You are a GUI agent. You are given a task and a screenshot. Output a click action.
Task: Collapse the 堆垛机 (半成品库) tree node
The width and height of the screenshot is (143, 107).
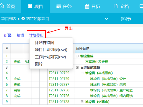tap(82, 73)
